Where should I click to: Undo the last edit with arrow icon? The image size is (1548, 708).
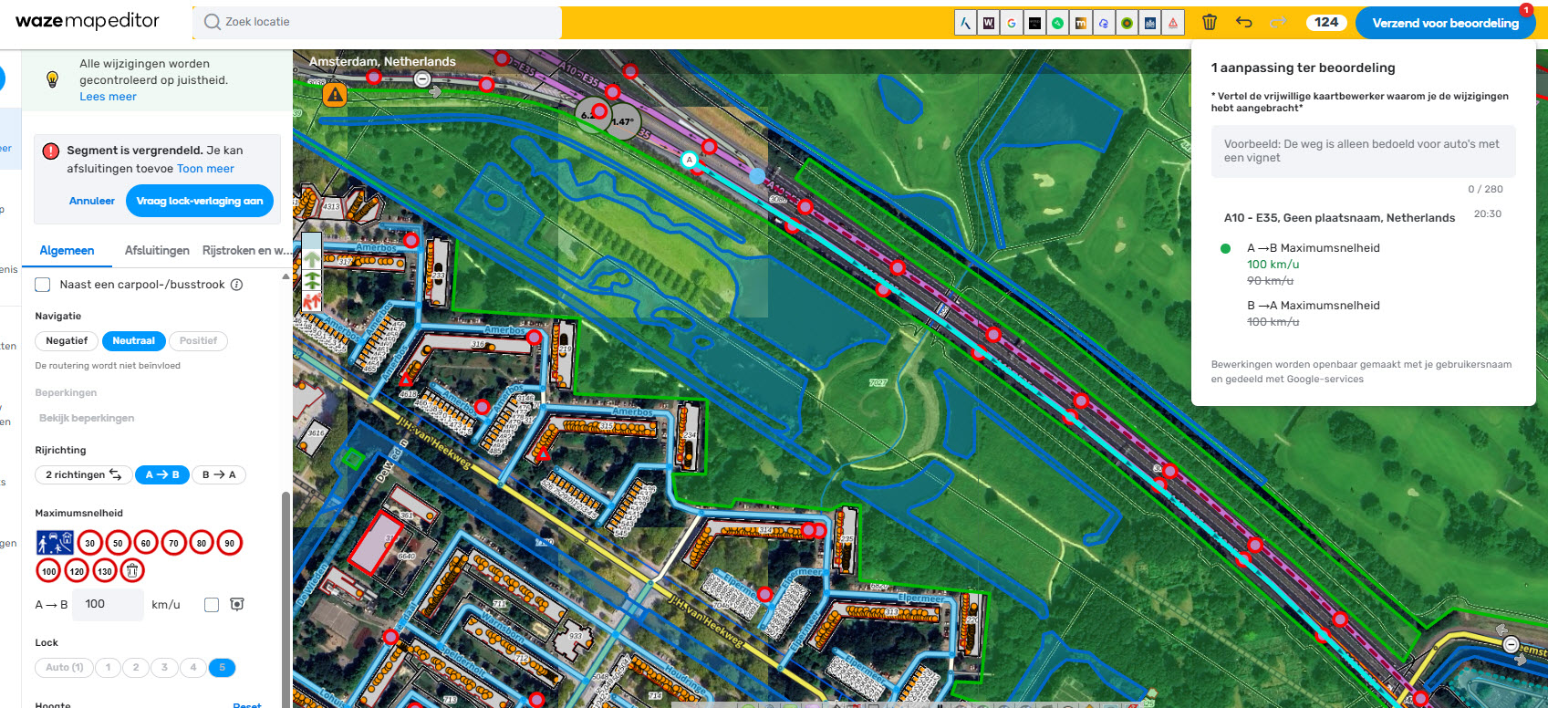click(1243, 23)
